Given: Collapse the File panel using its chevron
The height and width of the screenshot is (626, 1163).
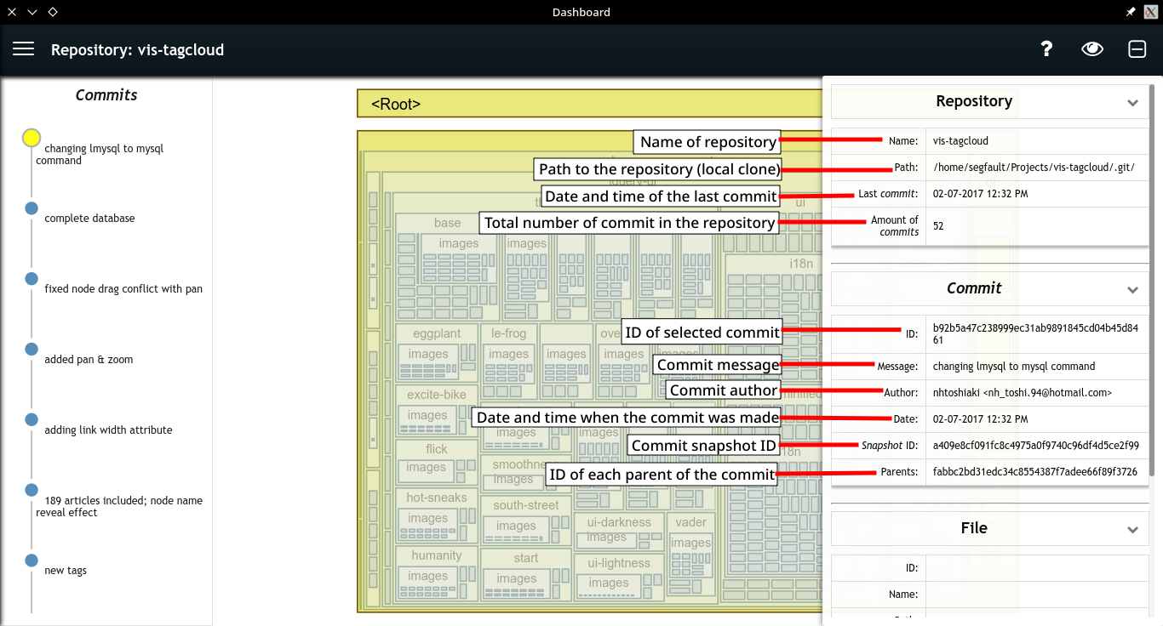Looking at the screenshot, I should tap(1133, 527).
